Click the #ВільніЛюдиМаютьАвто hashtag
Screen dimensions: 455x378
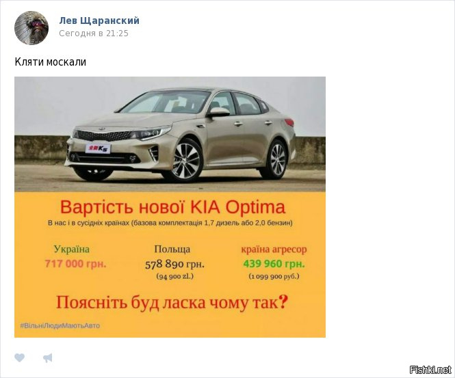tap(60, 325)
